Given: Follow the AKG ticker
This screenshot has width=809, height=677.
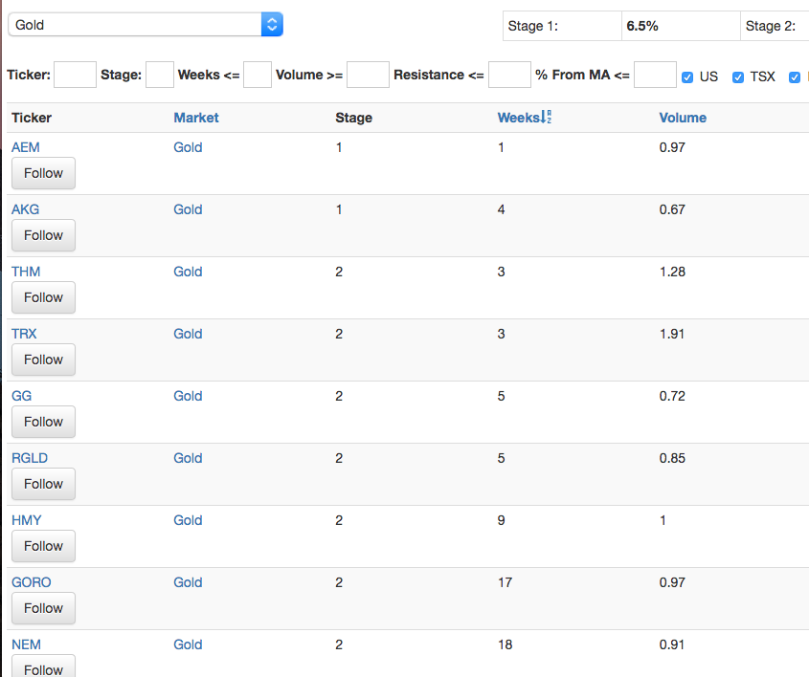Looking at the screenshot, I should point(43,235).
